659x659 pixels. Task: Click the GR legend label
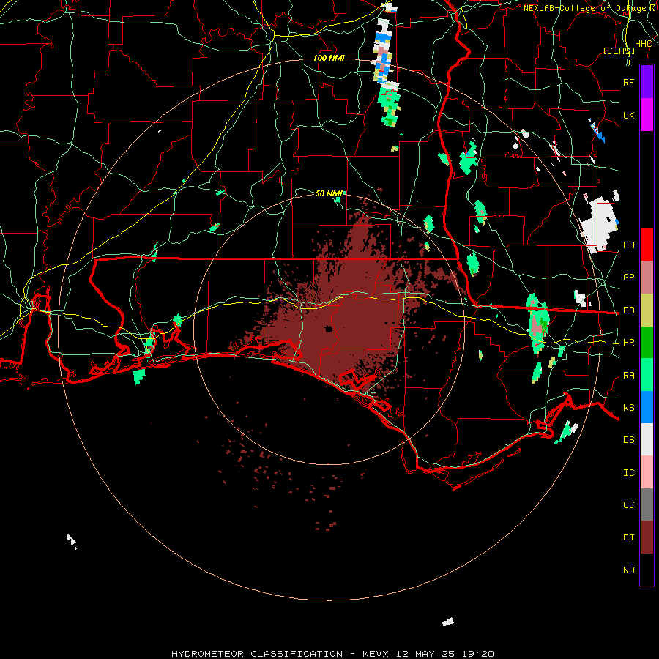[628, 278]
